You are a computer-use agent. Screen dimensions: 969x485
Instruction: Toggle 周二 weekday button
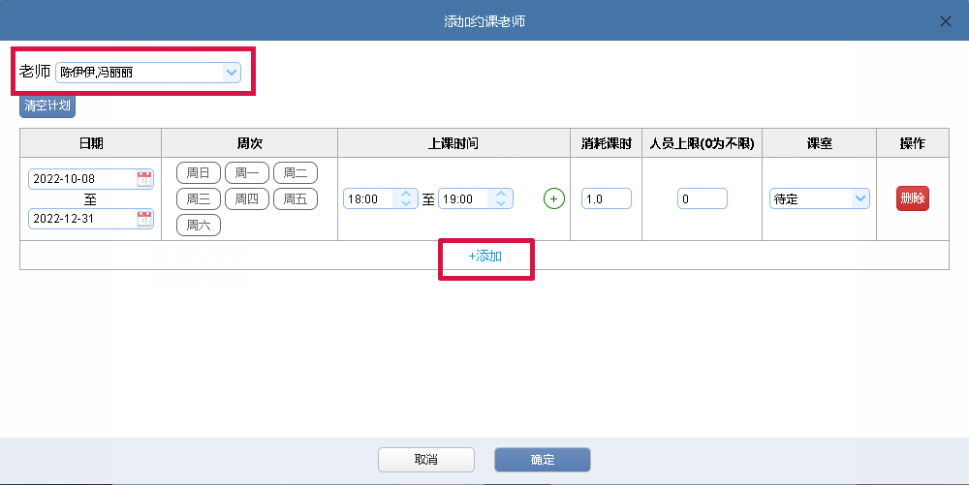coord(296,172)
